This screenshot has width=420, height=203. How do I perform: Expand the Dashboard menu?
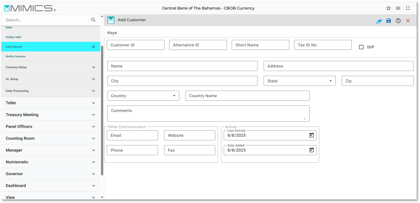point(51,186)
